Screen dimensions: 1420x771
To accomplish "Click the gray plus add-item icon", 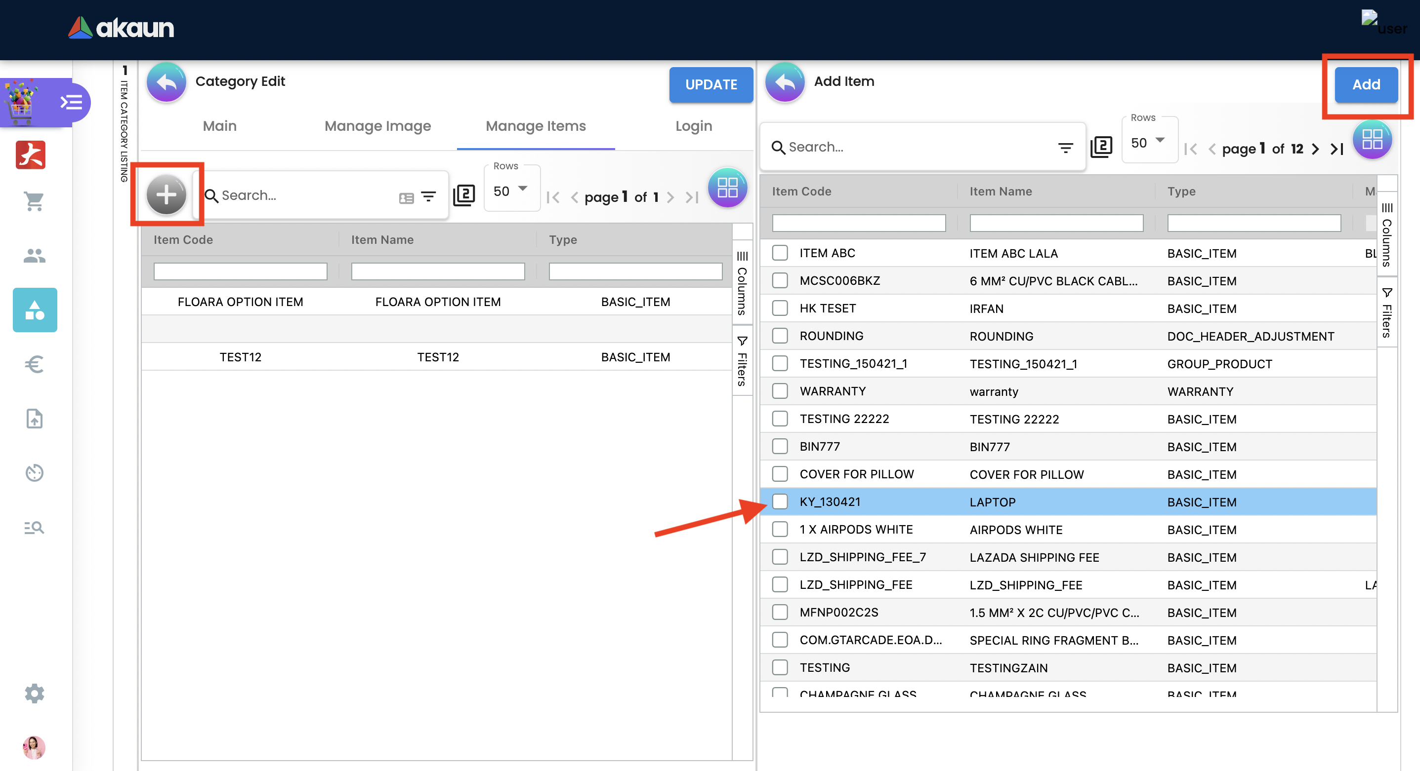I will click(166, 194).
